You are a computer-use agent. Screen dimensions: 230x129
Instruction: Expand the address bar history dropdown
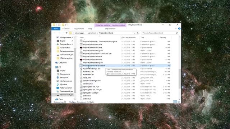tap(134, 33)
